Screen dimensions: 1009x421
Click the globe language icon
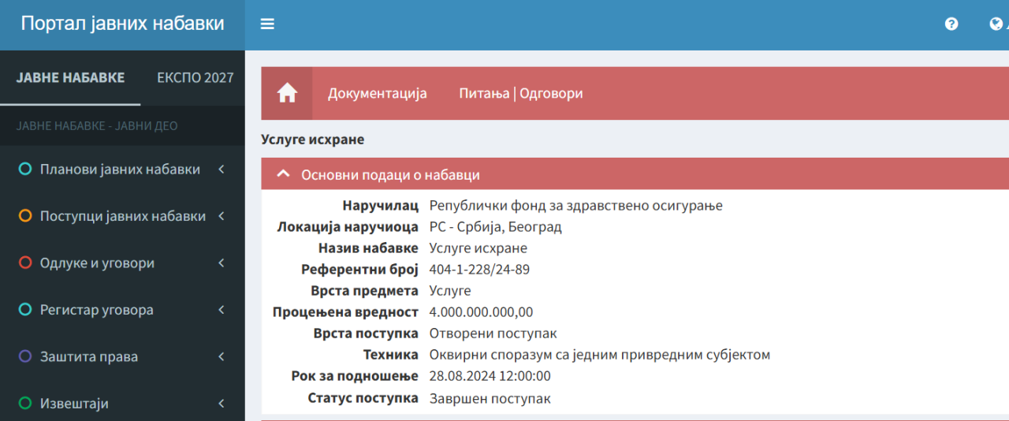(996, 24)
